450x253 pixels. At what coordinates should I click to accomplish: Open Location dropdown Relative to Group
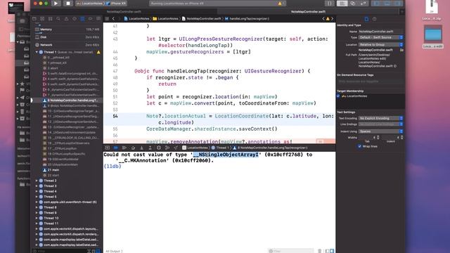(x=381, y=44)
